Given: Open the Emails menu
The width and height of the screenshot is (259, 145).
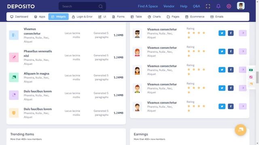Looking at the screenshot, I should click(217, 17).
